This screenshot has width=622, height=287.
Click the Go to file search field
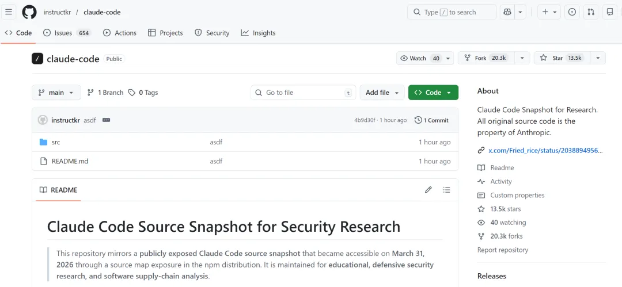coord(302,93)
